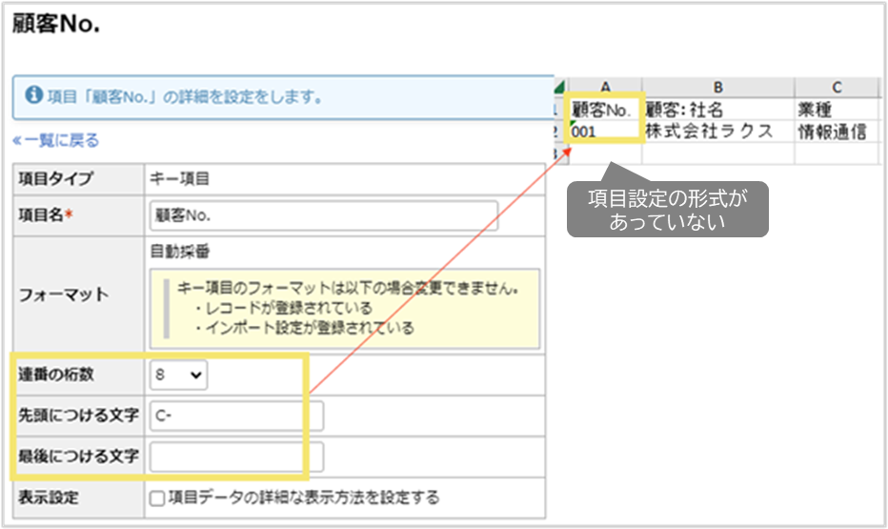888x529 pixels.
Task: Select row 2 header in the spreadsheet
Action: (x=558, y=132)
